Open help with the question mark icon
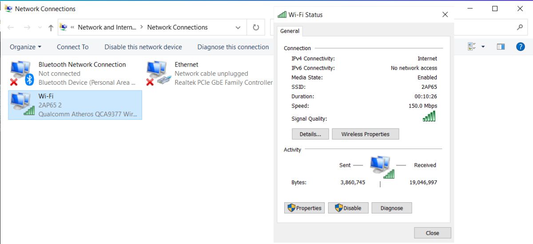Viewport: 533px width, 244px height. click(x=521, y=47)
